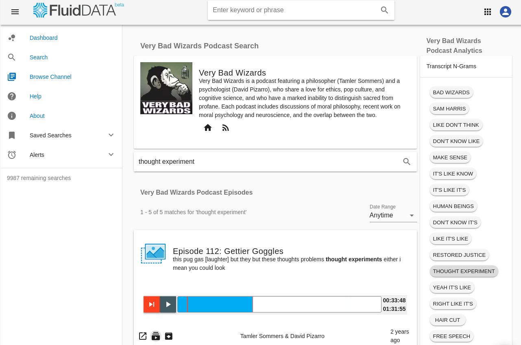This screenshot has height=345, width=521.
Task: Click the Search sidebar magnifier icon
Action: point(12,57)
